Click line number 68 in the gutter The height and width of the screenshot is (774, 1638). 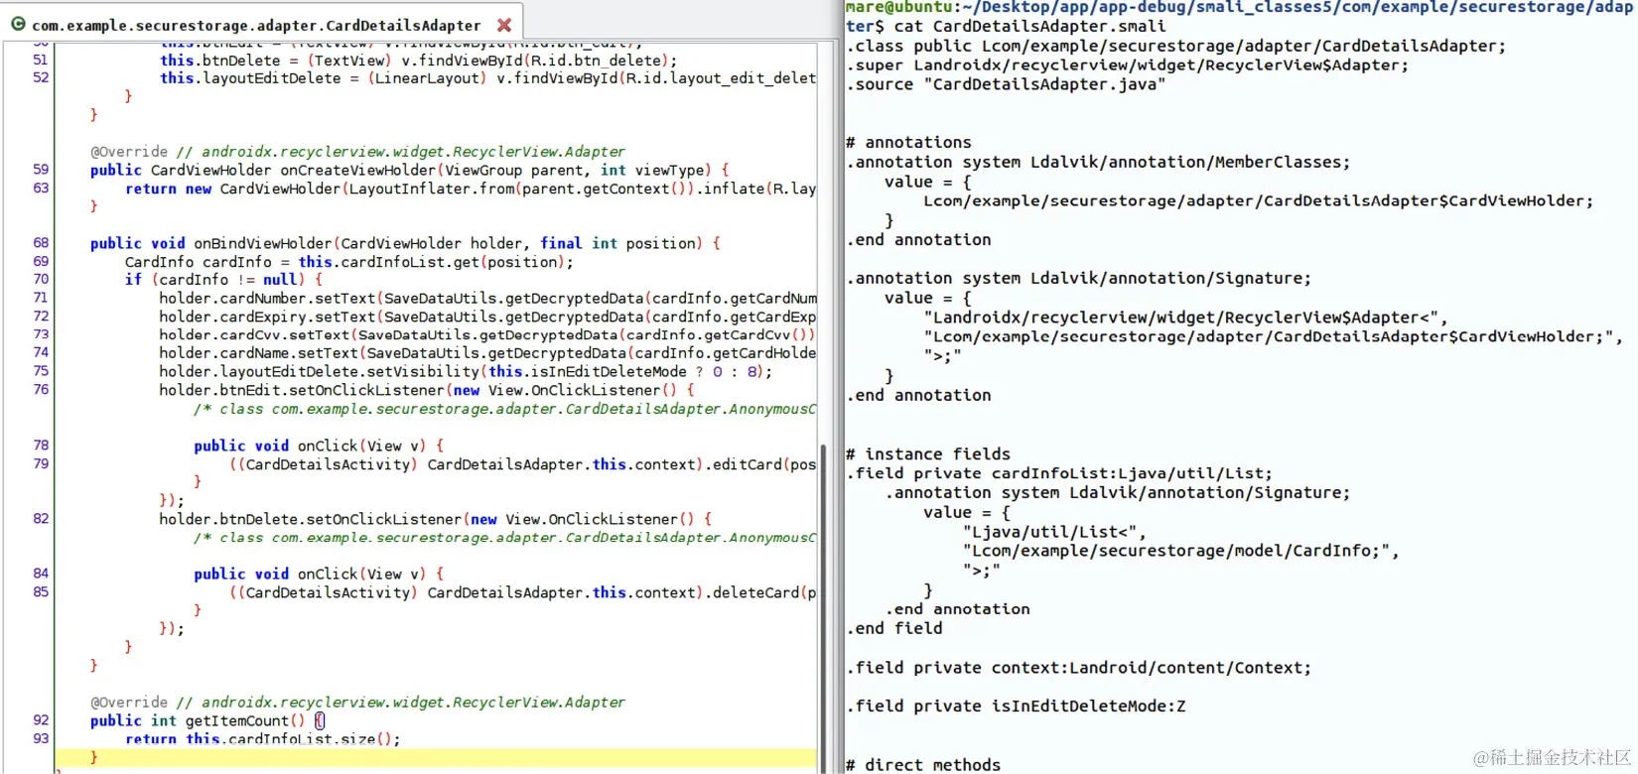click(x=40, y=243)
